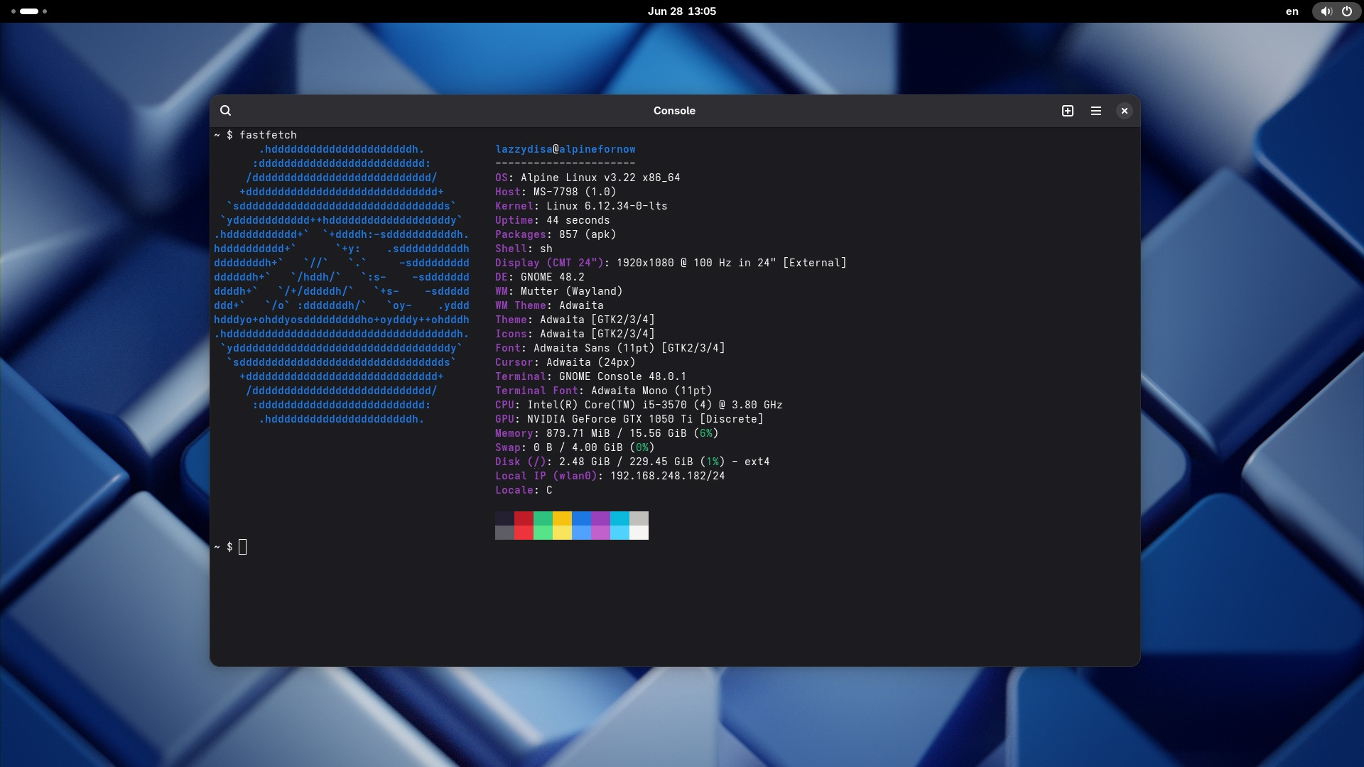Open the en keyboard layout menu
Image resolution: width=1364 pixels, height=767 pixels.
(x=1292, y=11)
